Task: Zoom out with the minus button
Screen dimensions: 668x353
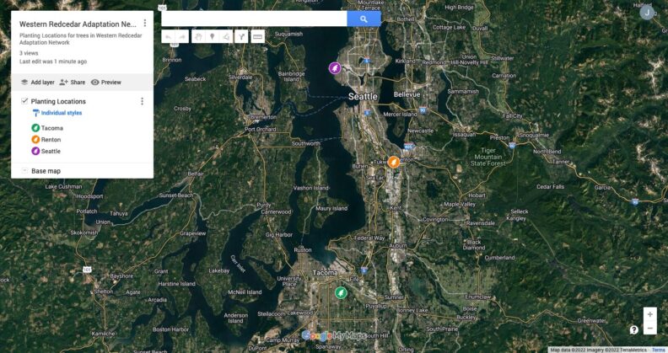Action: pos(649,328)
